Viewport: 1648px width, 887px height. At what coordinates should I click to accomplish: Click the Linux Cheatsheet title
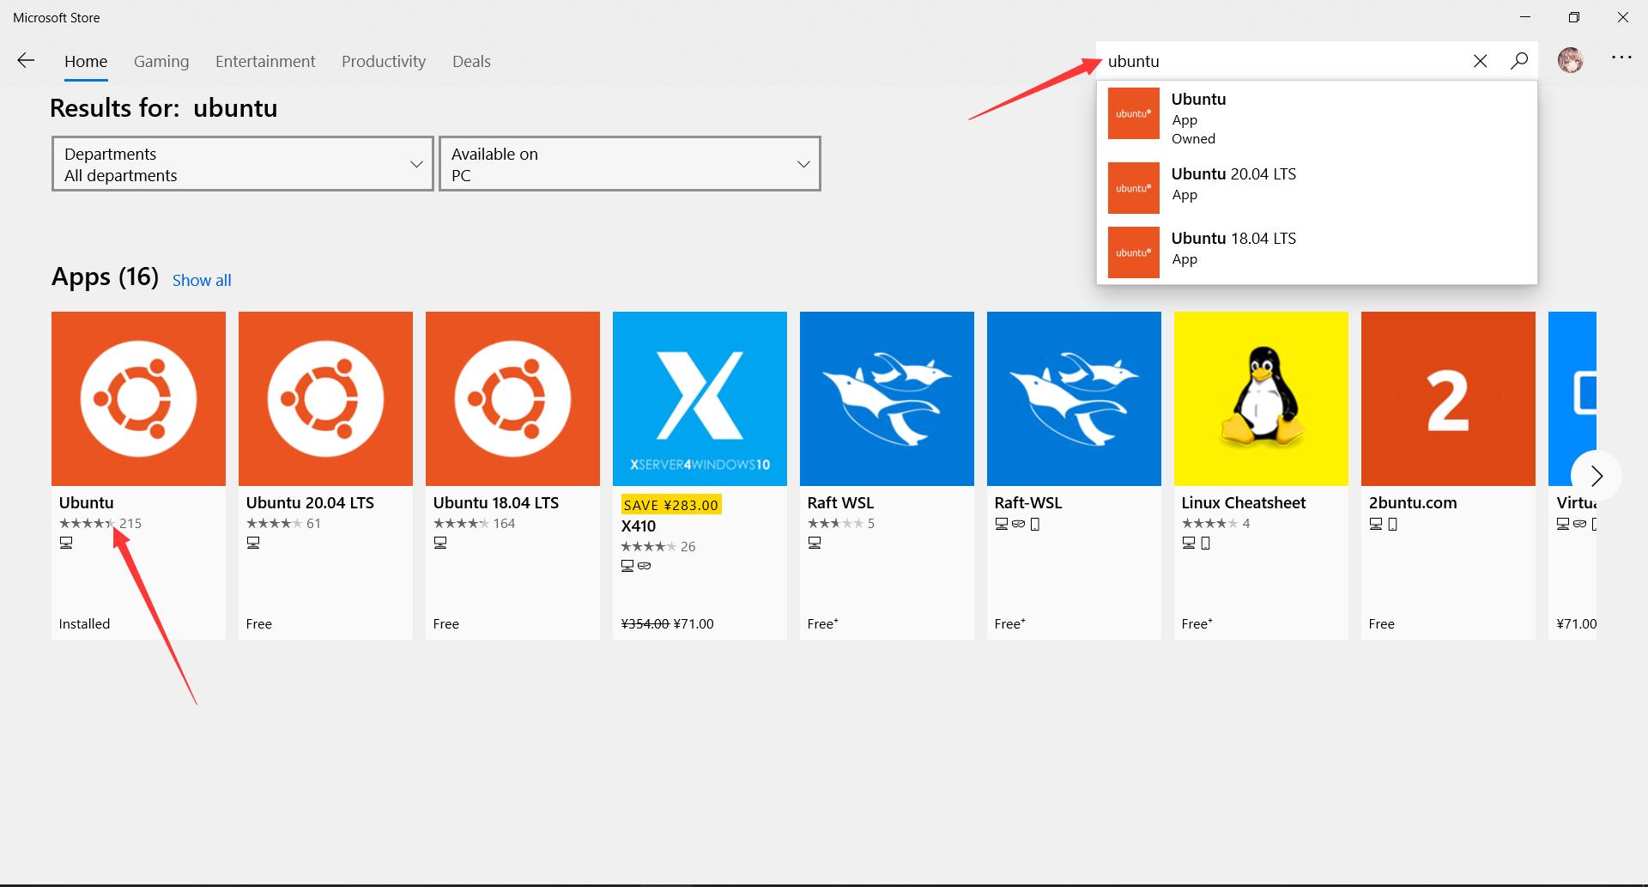click(1244, 502)
